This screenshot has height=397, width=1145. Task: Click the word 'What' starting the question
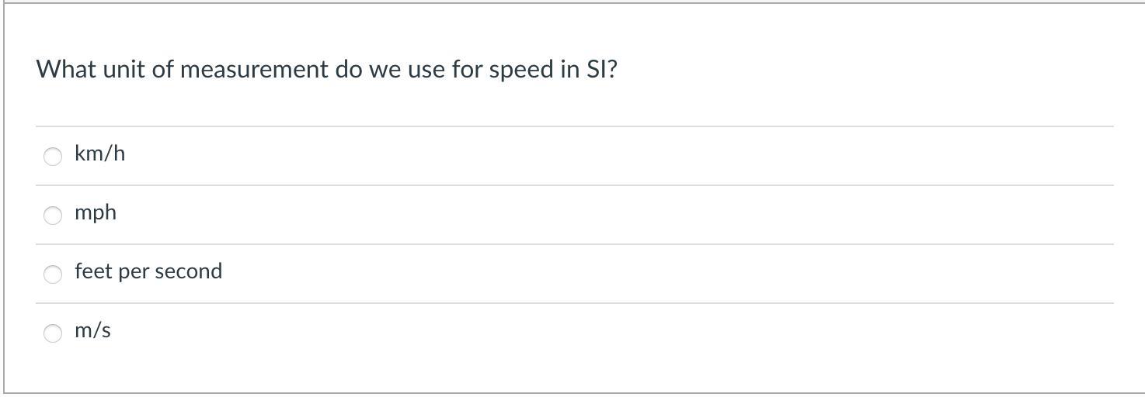66,69
